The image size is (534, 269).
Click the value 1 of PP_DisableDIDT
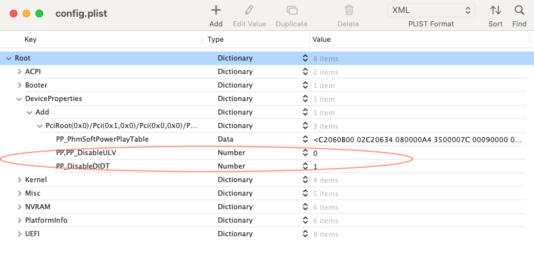coord(316,167)
